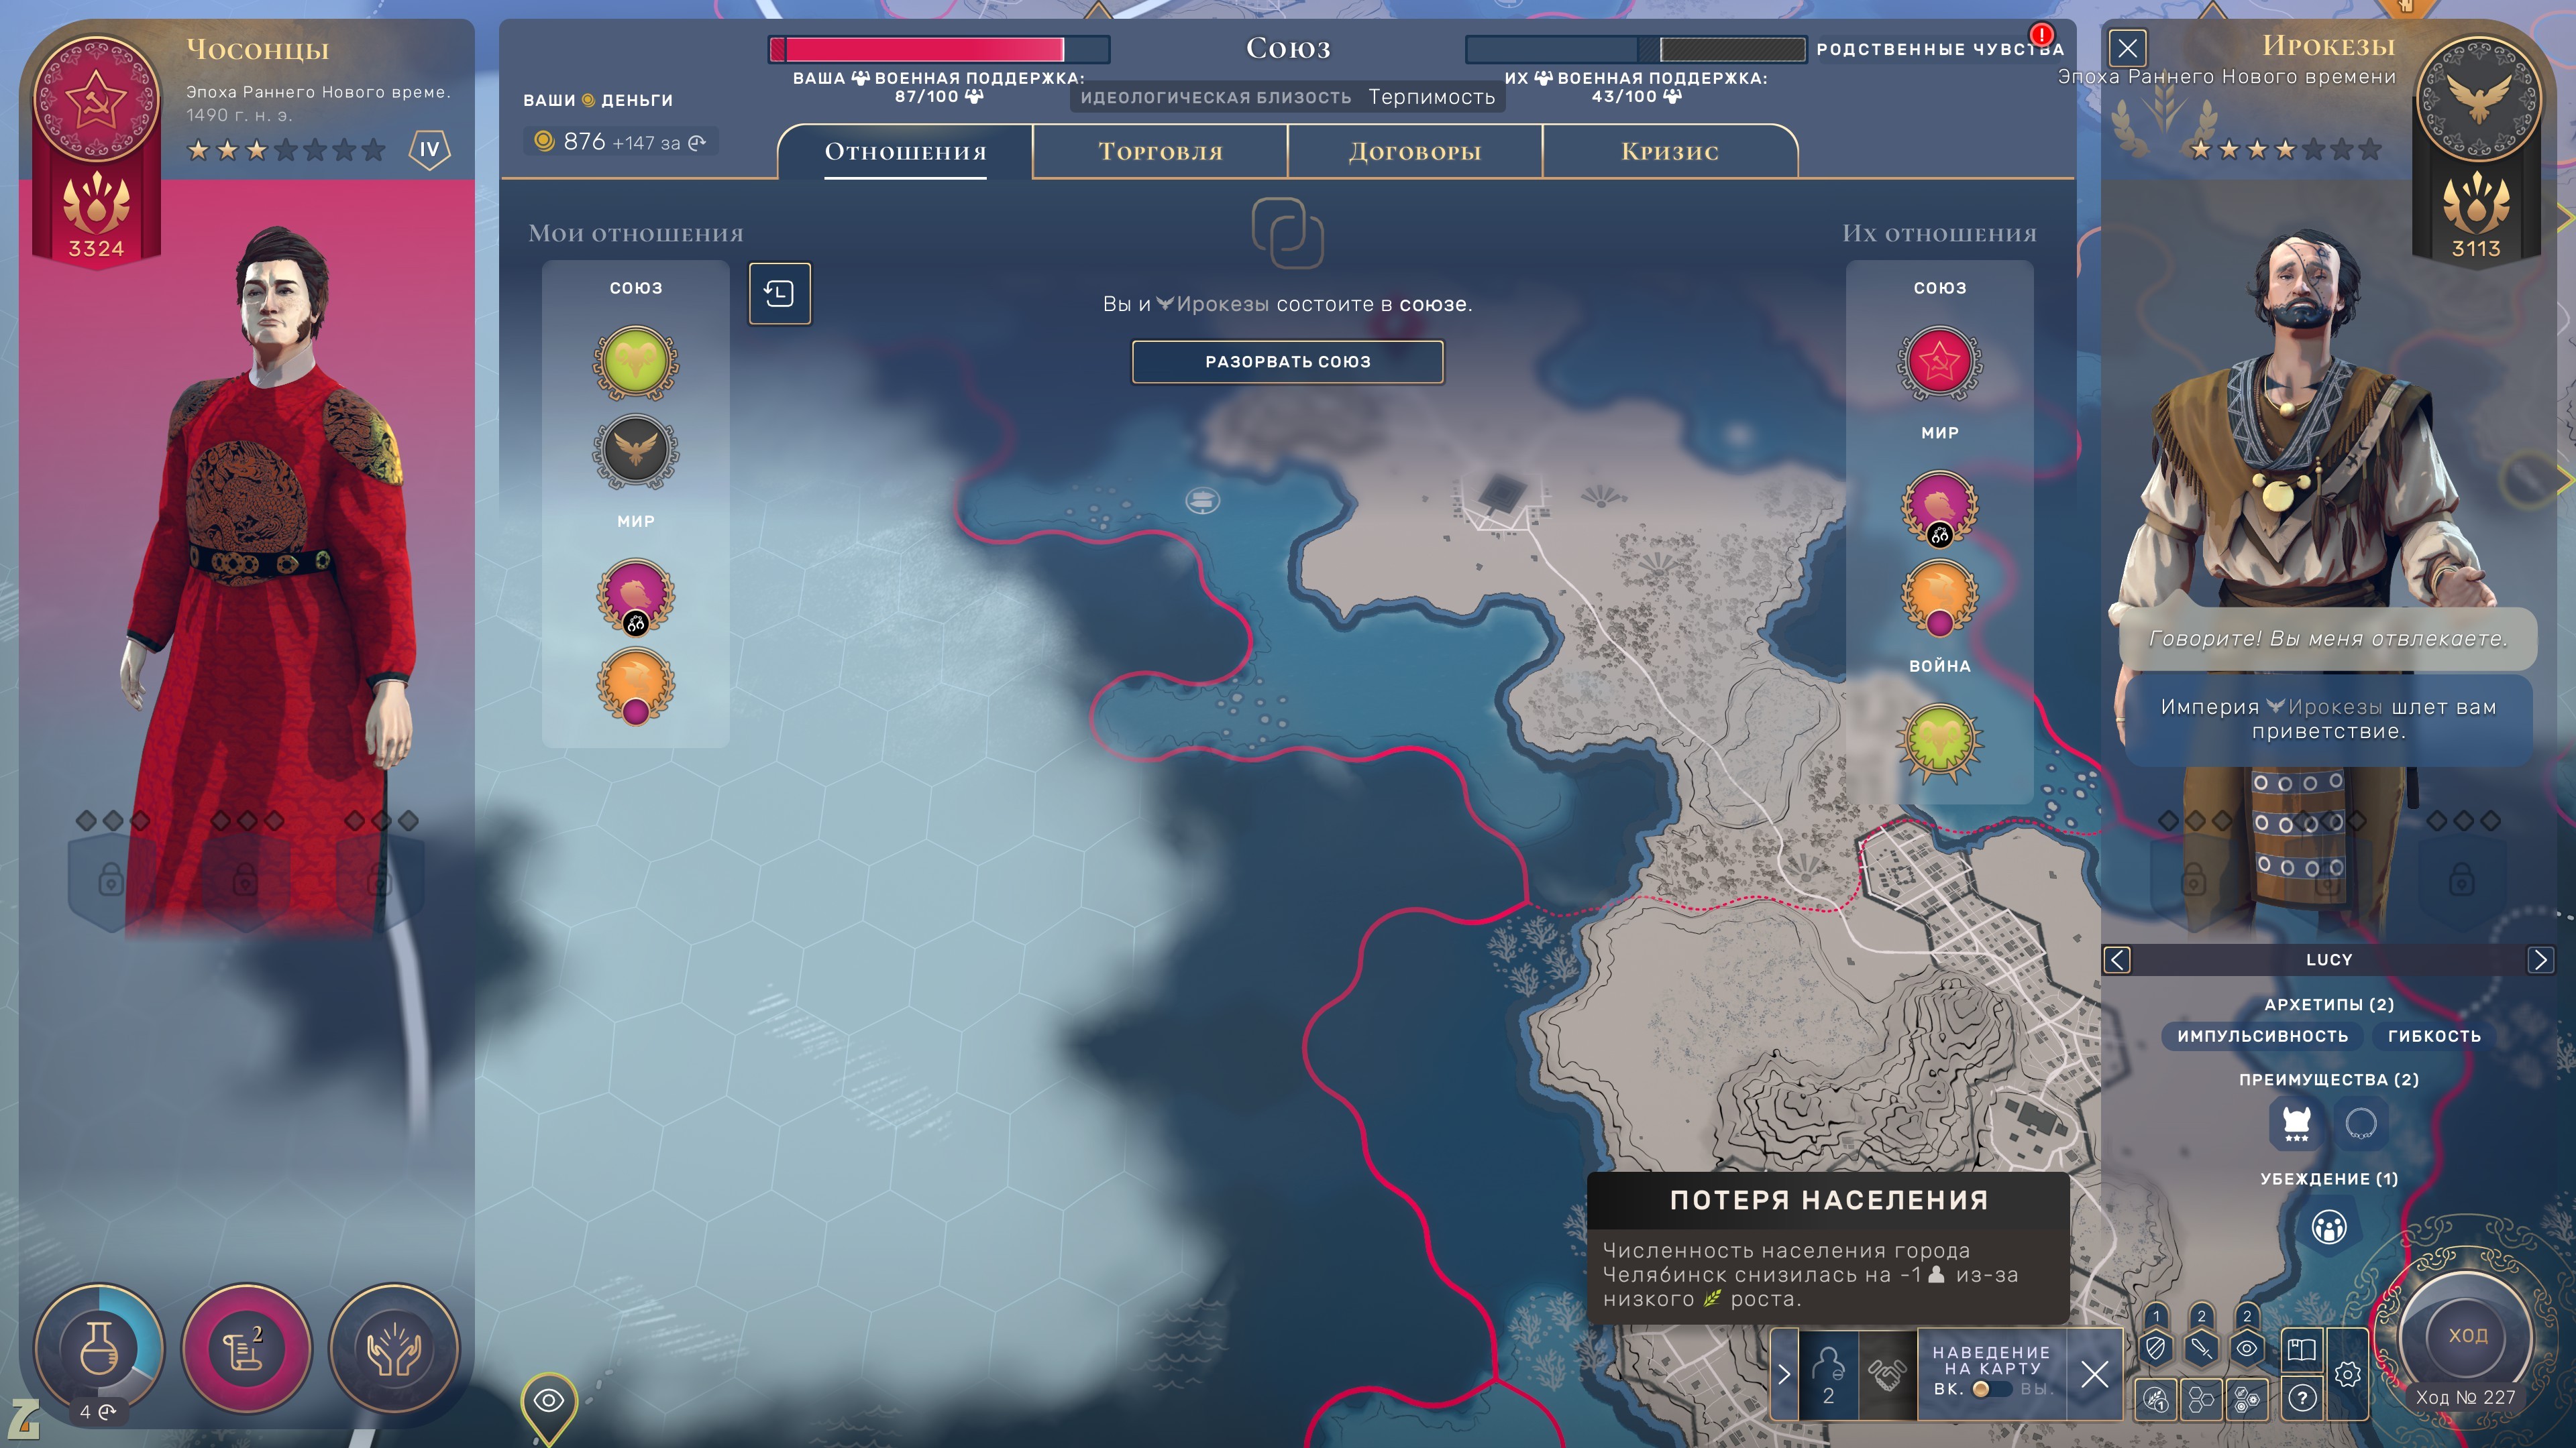Click the Архетипы (2) heading
Screen dimensions: 2576x1448
(2328, 1004)
